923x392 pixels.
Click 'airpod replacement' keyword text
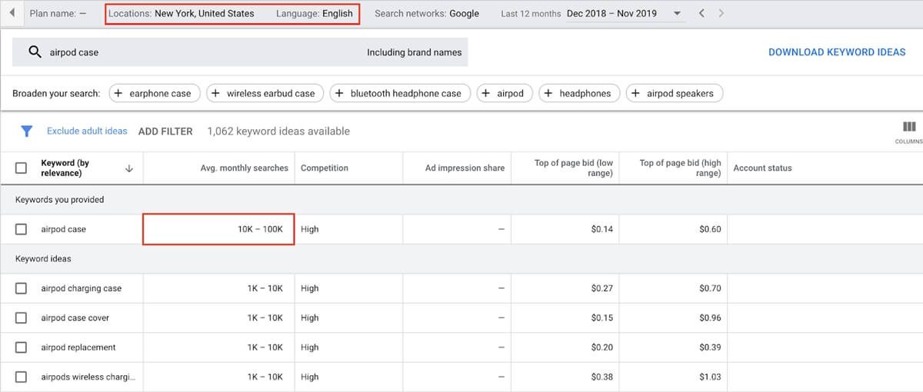pyautogui.click(x=78, y=347)
